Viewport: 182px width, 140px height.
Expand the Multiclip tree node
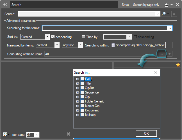click(77, 115)
